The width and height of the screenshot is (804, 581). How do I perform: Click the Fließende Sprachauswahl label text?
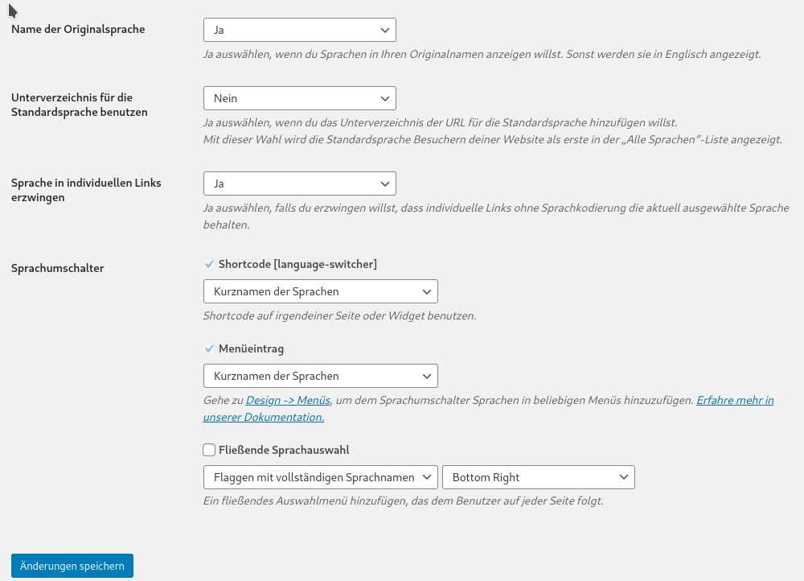284,451
